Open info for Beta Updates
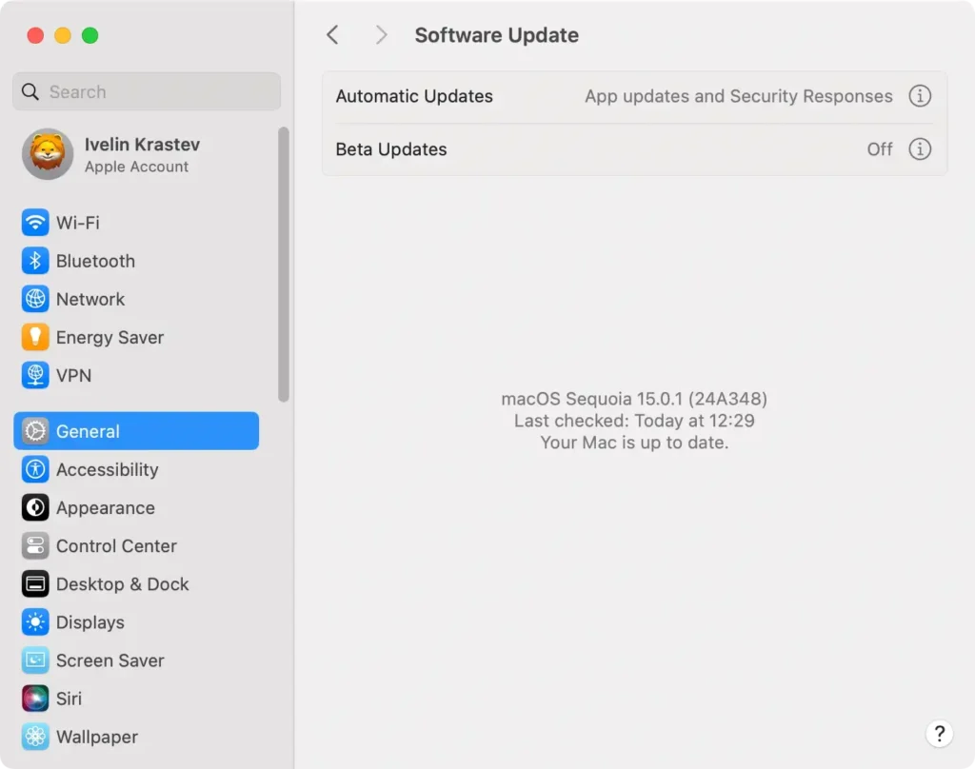This screenshot has width=975, height=769. (920, 149)
